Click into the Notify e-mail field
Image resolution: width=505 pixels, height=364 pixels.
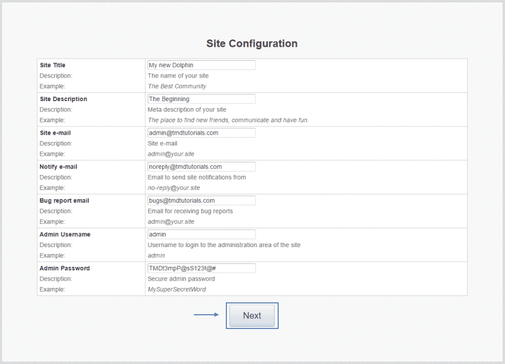point(201,167)
